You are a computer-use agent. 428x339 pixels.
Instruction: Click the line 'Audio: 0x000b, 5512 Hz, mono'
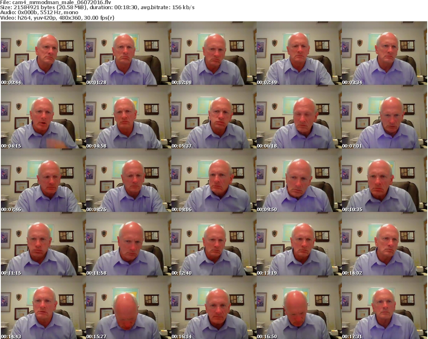[x=39, y=13]
